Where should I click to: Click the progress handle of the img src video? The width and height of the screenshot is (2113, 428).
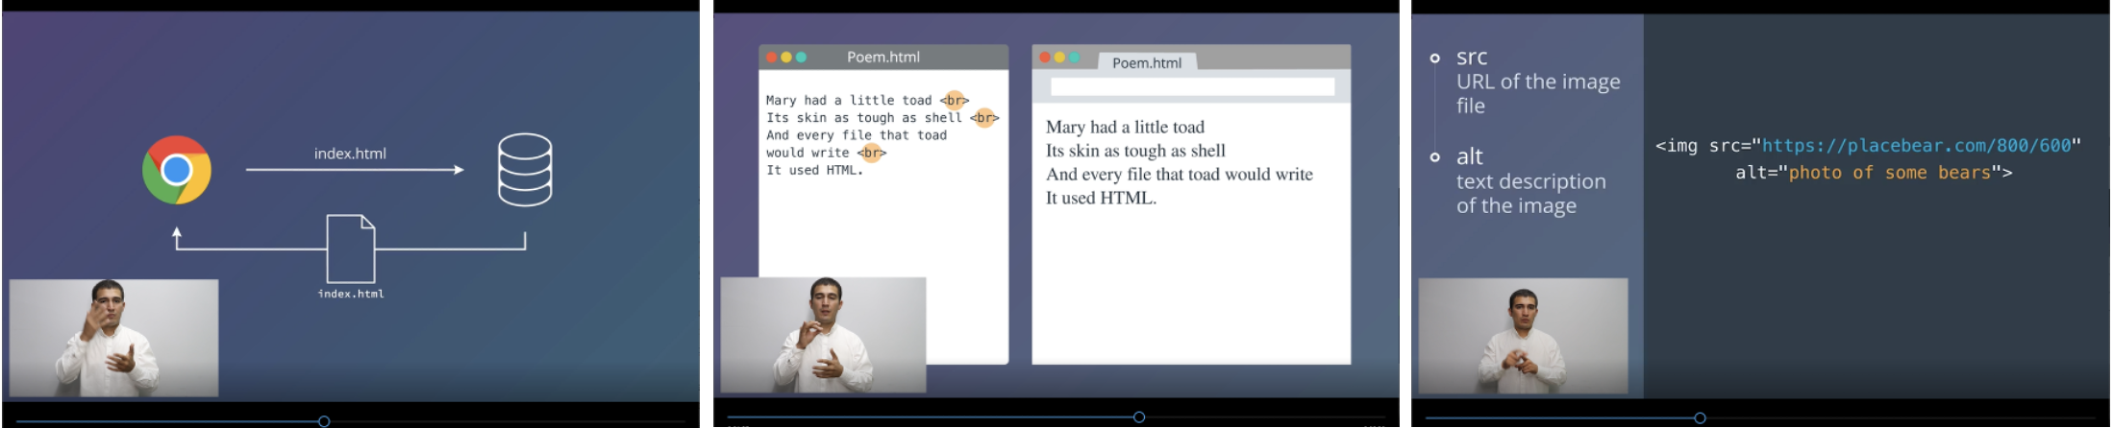point(1701,418)
